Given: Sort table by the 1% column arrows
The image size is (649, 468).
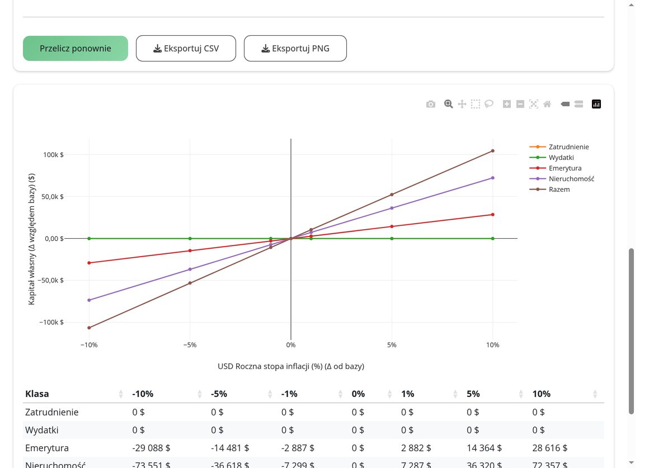Looking at the screenshot, I should pos(455,394).
